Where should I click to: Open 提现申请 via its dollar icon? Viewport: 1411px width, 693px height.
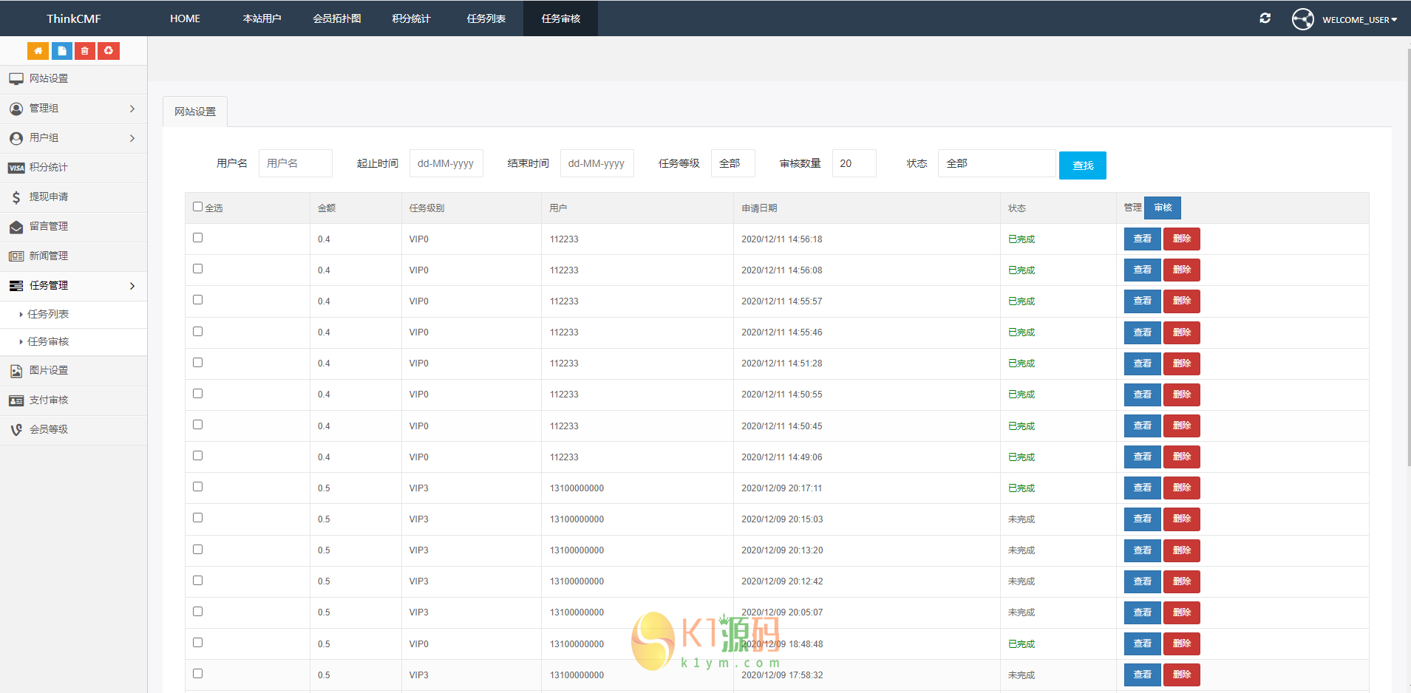click(x=16, y=197)
